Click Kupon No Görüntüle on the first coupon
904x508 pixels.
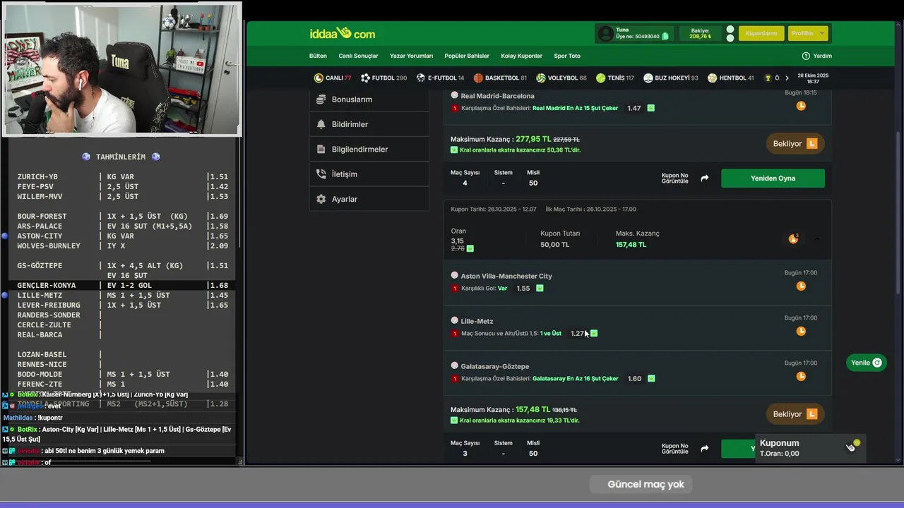[674, 179]
